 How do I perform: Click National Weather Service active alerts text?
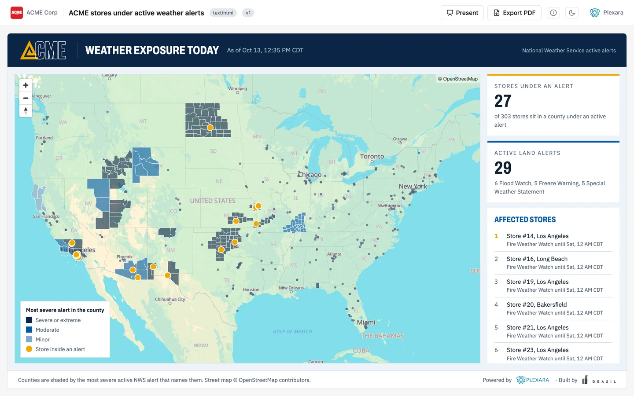pyautogui.click(x=569, y=51)
